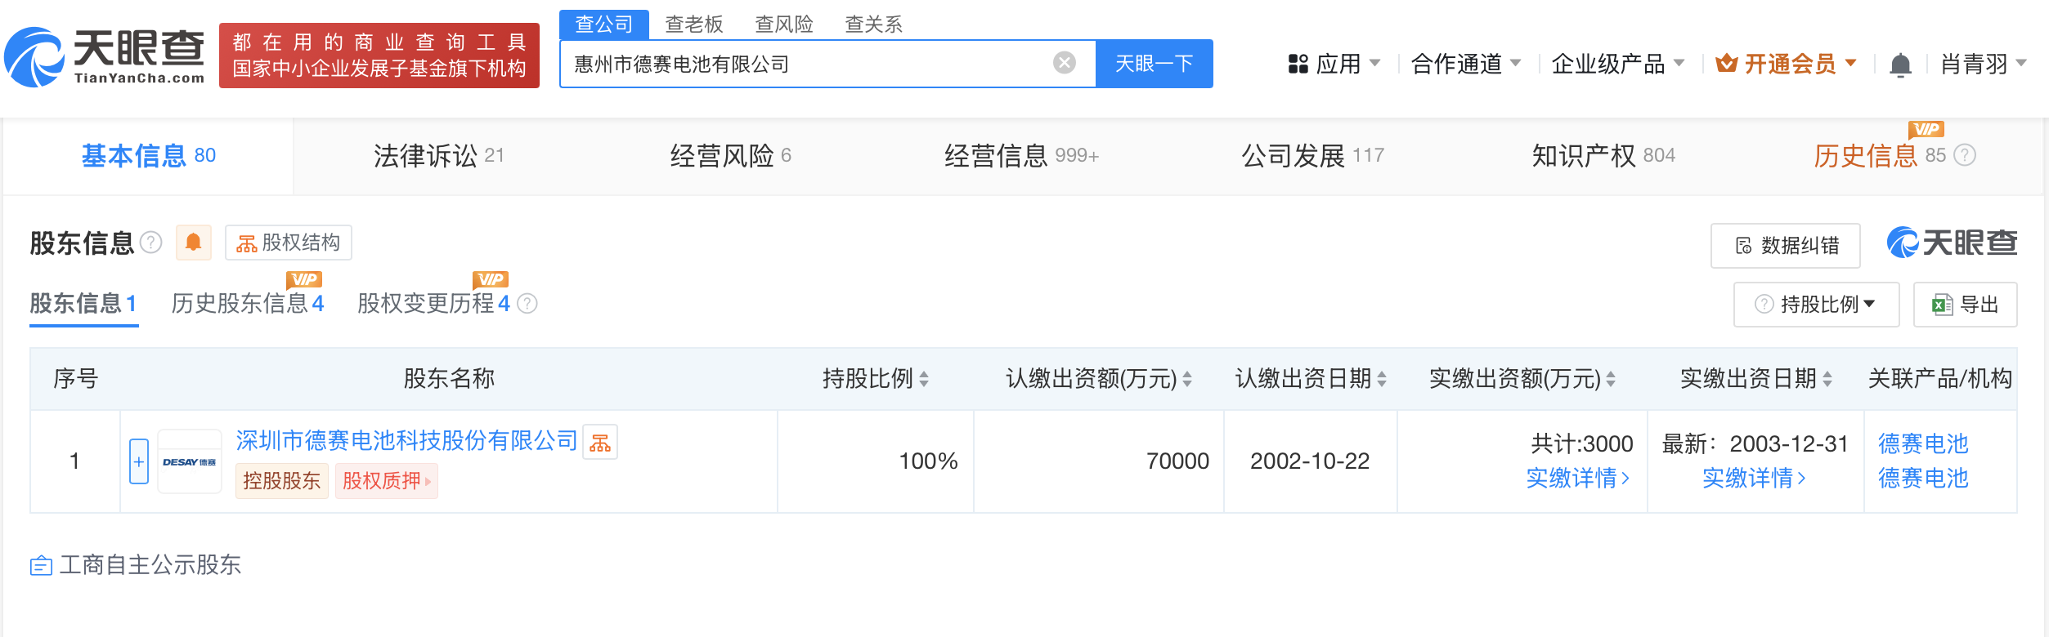Viewport: 2049px width, 637px height.
Task: Open the 持股比例 dropdown
Action: 1816,305
